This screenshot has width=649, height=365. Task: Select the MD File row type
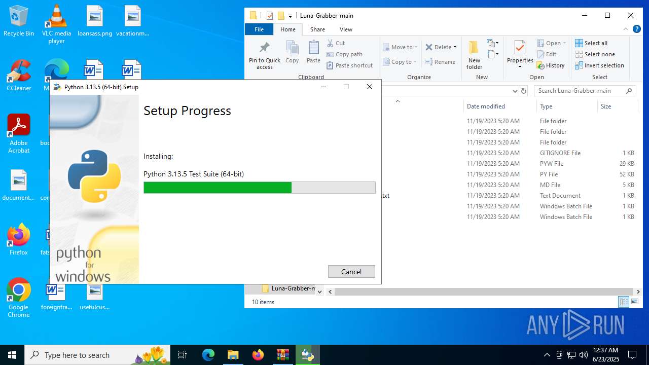point(550,185)
